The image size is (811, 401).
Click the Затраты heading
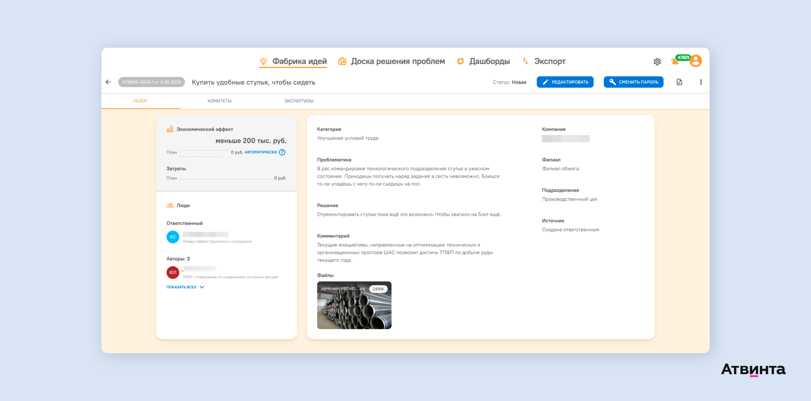176,169
